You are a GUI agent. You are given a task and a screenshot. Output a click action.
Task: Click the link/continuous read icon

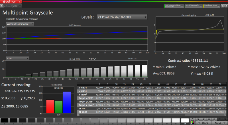(214, 119)
